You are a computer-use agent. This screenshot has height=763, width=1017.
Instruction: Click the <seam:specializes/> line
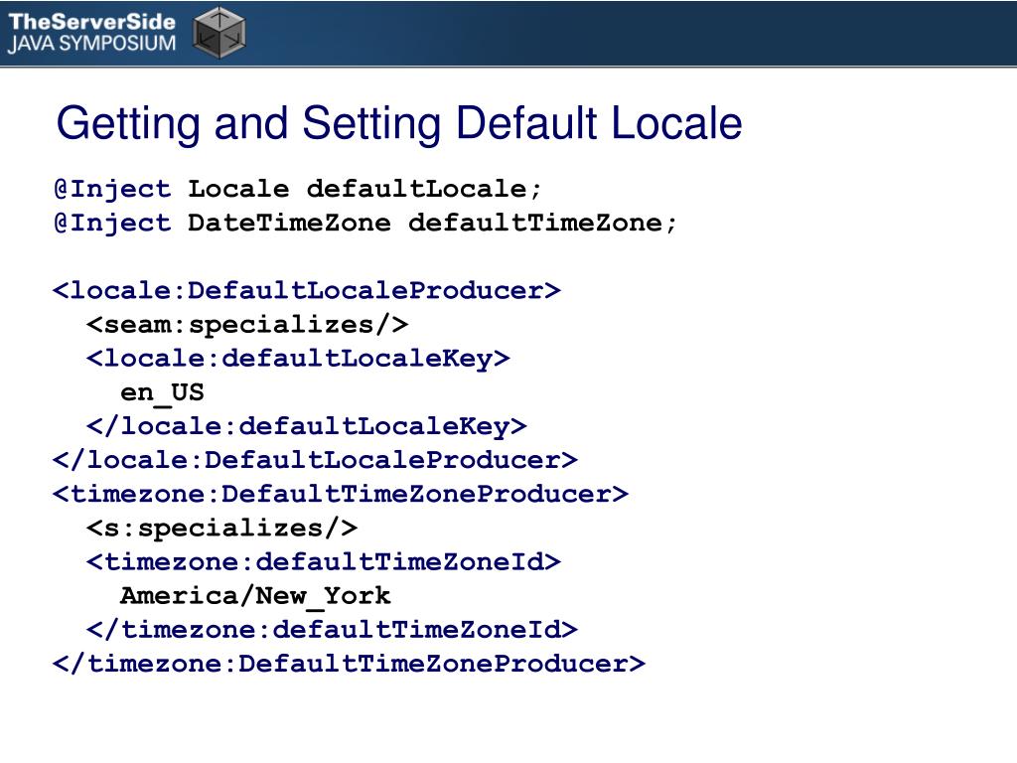pyautogui.click(x=247, y=324)
